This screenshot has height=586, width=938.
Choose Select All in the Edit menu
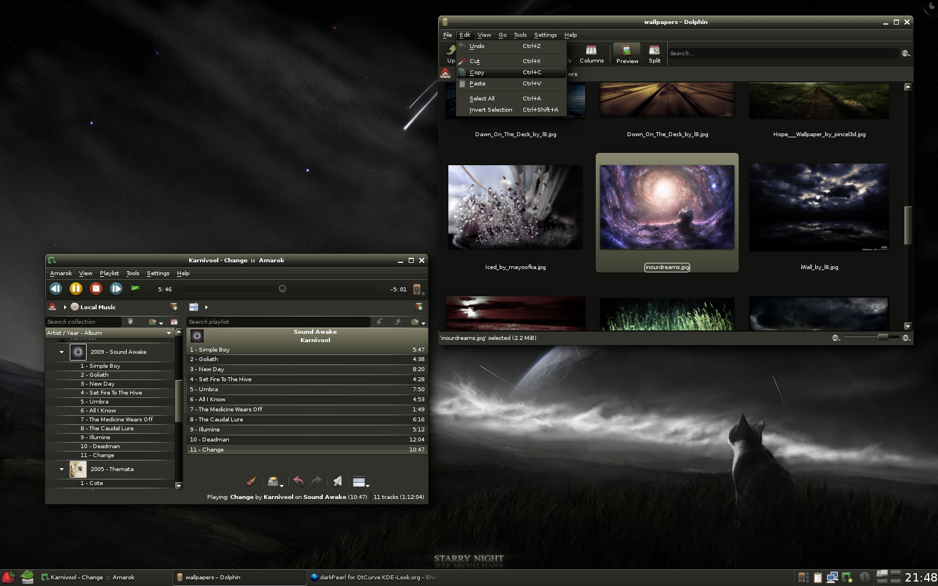(511, 99)
